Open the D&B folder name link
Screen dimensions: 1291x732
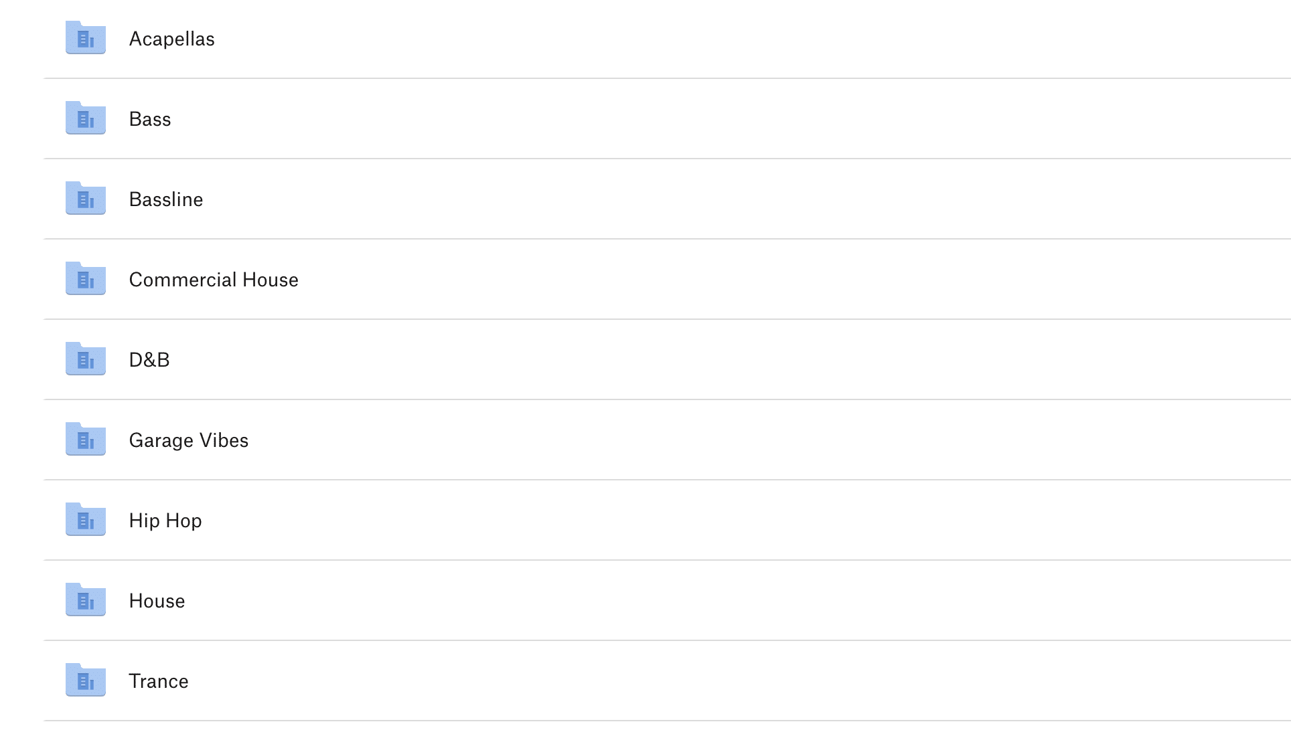tap(149, 360)
